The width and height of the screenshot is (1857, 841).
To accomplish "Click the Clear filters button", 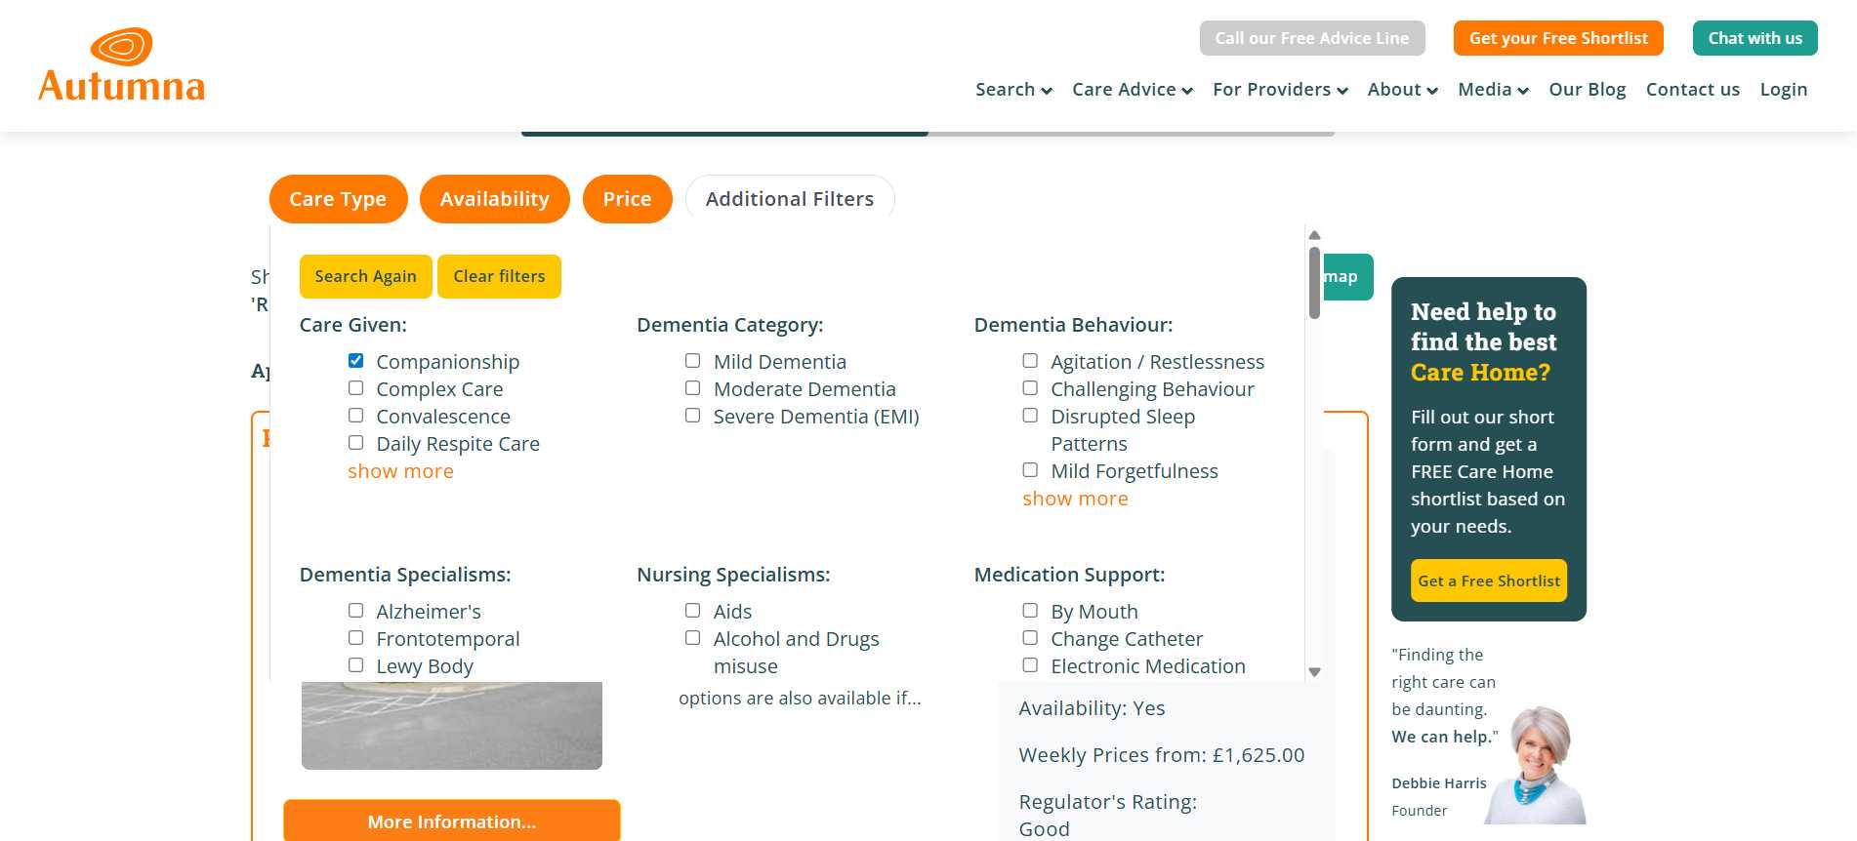I will [499, 276].
